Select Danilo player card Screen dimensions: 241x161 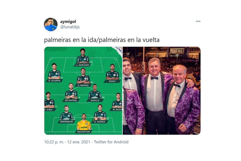coord(95,93)
